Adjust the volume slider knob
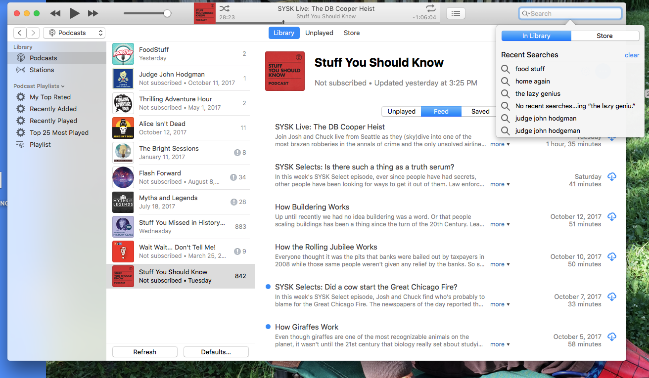This screenshot has height=378, width=649. [x=167, y=13]
